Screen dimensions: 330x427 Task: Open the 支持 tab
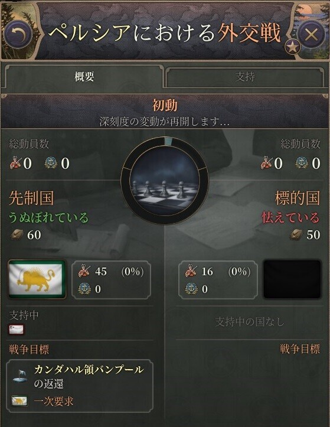[x=246, y=77]
